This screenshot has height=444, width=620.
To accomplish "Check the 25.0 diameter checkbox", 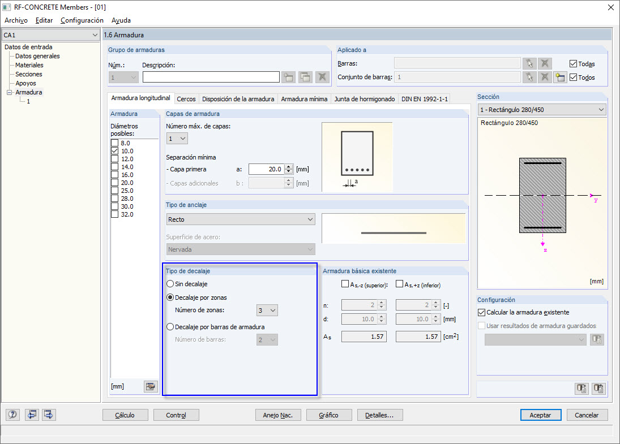I will pyautogui.click(x=115, y=191).
